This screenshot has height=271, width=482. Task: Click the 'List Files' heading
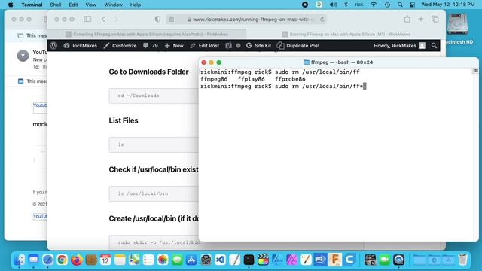[x=124, y=120]
